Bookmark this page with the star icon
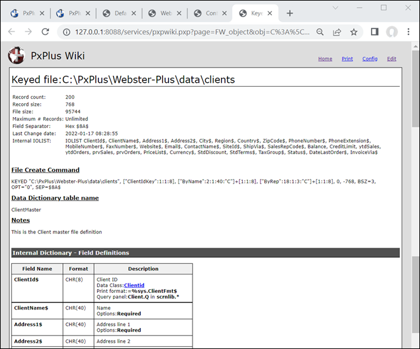This screenshot has height=349, width=420. [x=354, y=32]
